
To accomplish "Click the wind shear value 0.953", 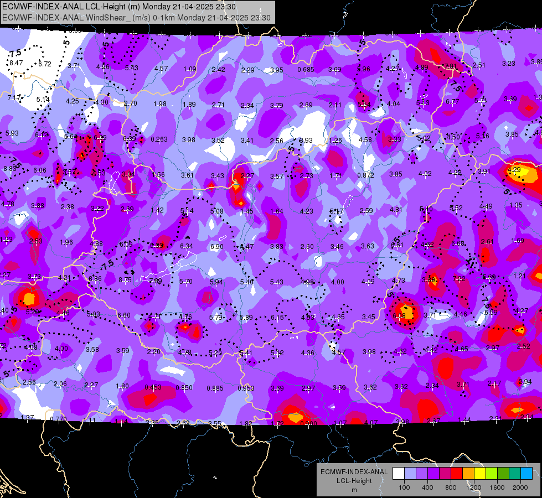I will [246, 388].
